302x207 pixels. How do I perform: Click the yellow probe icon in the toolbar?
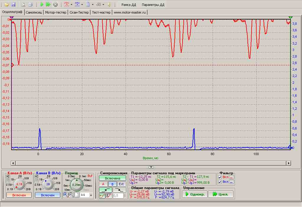pyautogui.click(x=109, y=5)
